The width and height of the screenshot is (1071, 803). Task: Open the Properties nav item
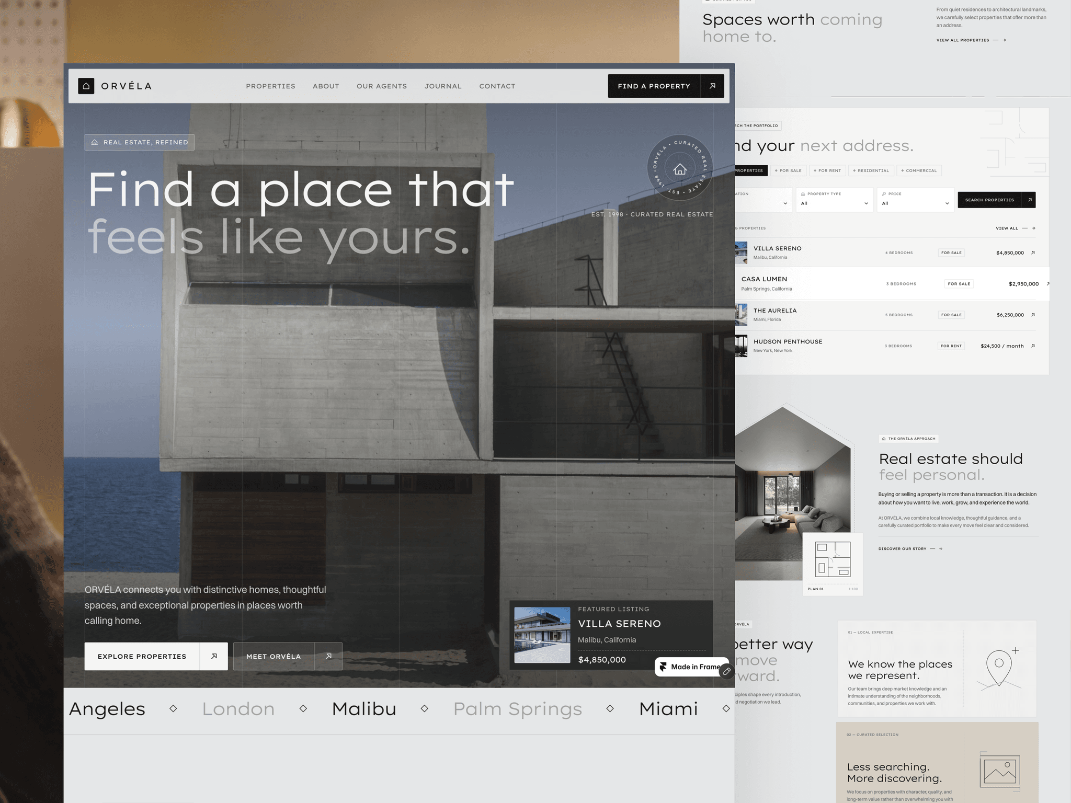[x=270, y=86]
